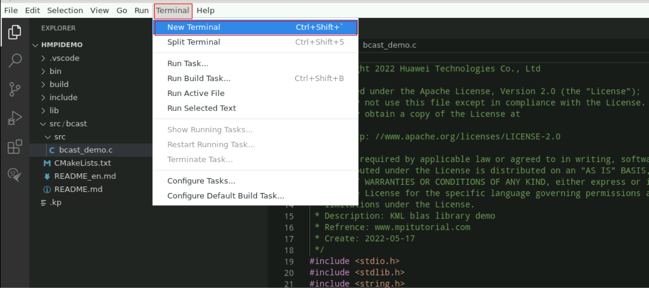Open the Extensions view icon
The image size is (649, 288).
[15, 147]
